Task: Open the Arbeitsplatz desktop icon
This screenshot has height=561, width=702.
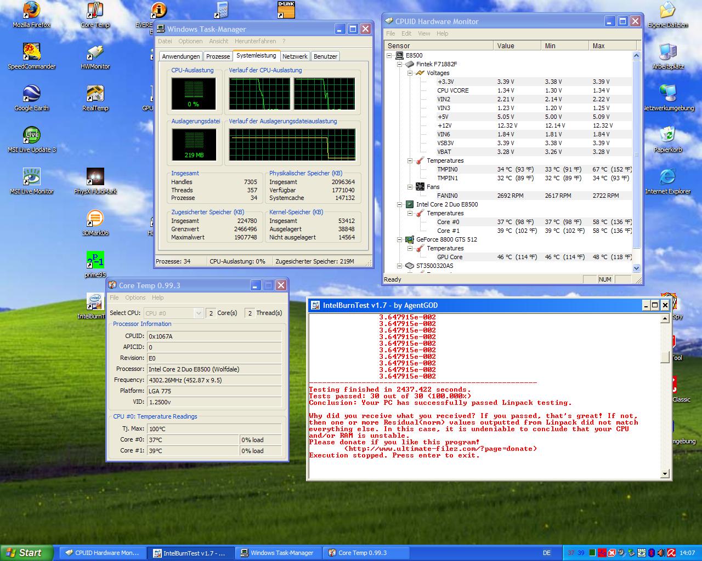Action: (667, 57)
